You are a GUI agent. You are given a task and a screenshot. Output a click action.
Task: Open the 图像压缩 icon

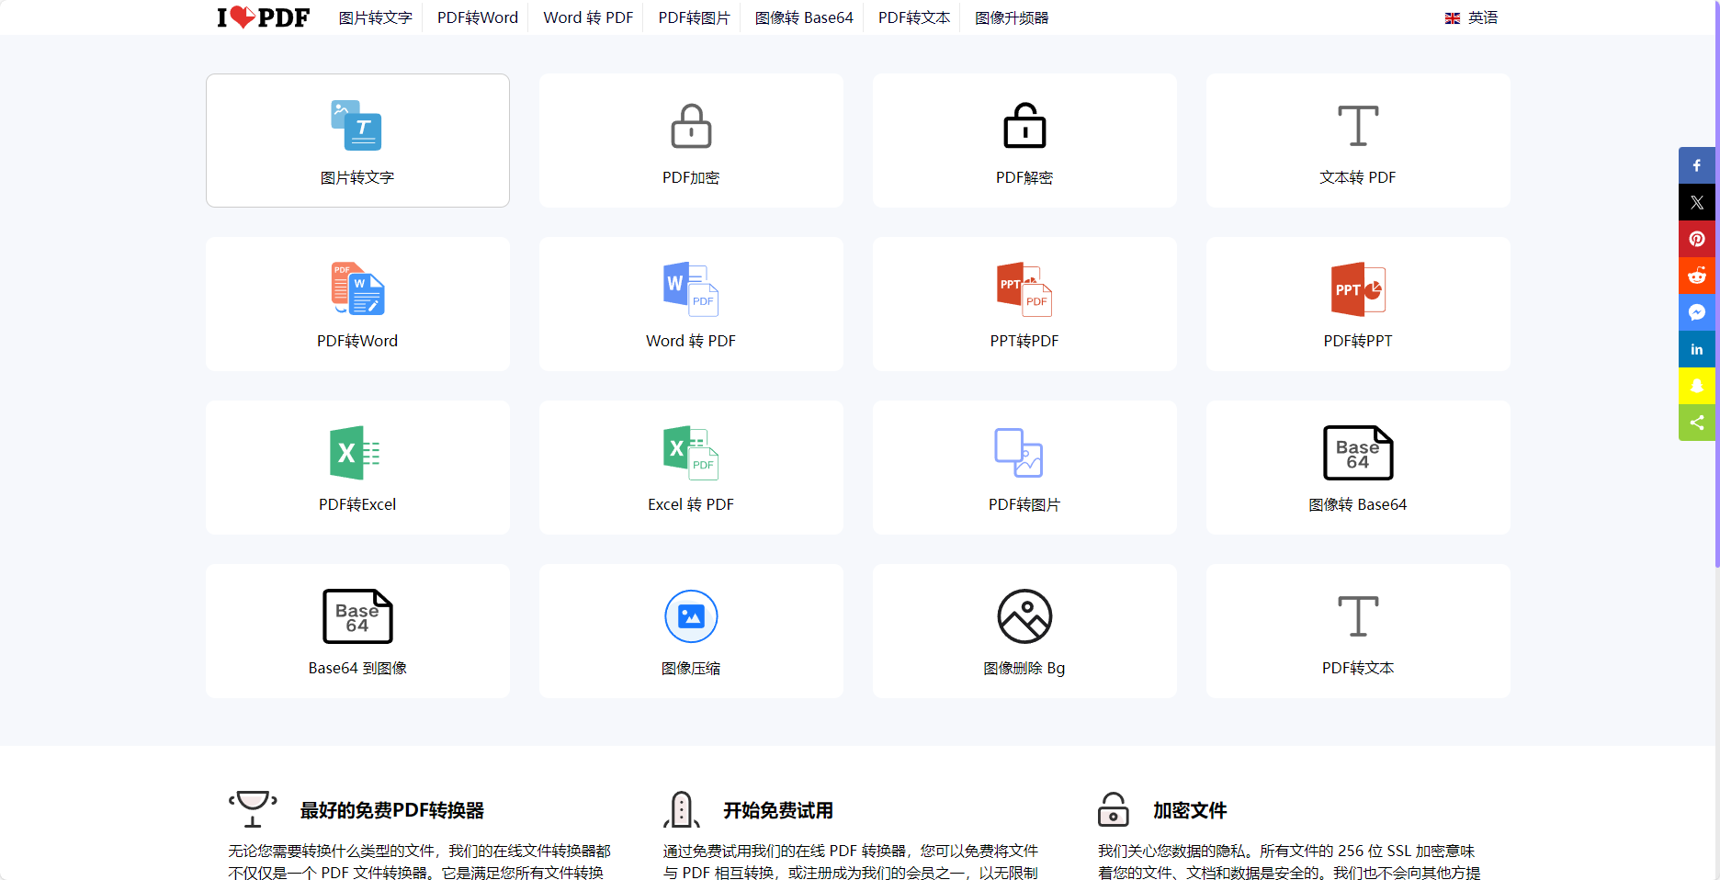[x=691, y=615]
